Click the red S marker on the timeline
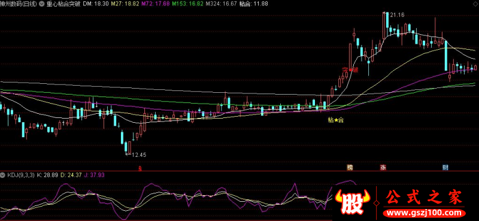The width and height of the screenshot is (479, 221). coord(140,168)
